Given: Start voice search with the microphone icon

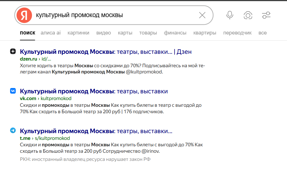Looking at the screenshot, I should pyautogui.click(x=230, y=15).
